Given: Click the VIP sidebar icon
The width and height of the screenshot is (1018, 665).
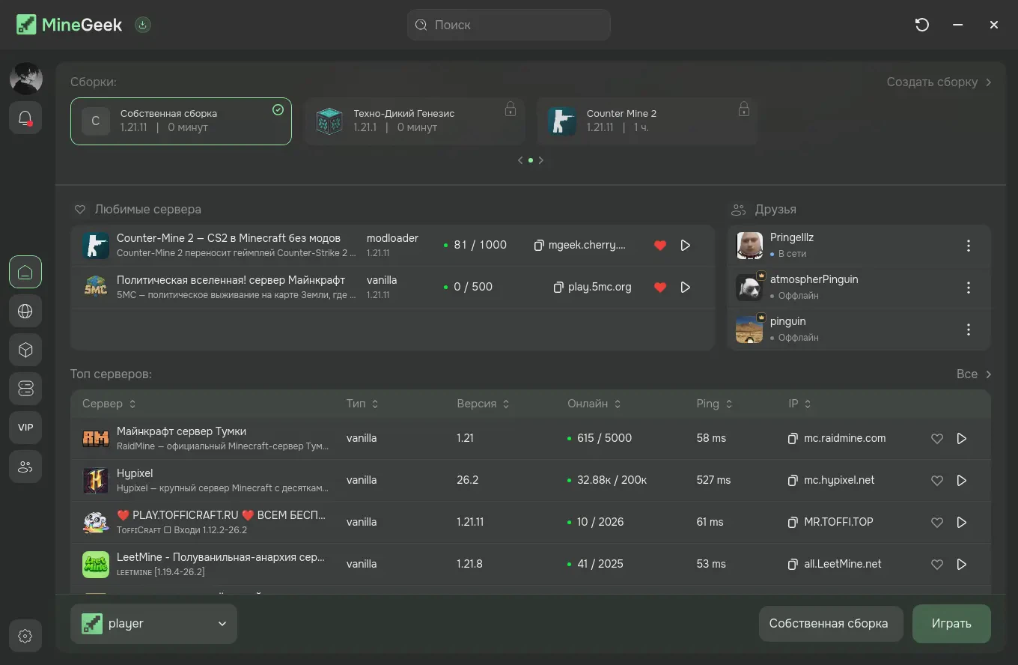Looking at the screenshot, I should click(25, 428).
